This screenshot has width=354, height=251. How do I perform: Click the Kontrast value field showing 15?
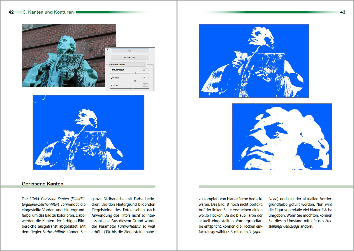click(145, 85)
